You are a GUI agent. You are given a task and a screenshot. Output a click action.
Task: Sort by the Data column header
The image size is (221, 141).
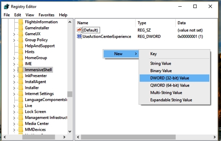coord(196,23)
